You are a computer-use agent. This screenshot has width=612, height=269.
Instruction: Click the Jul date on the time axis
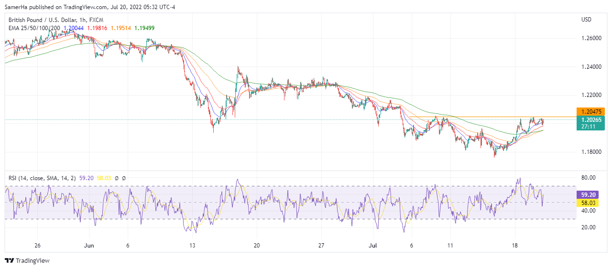click(373, 245)
